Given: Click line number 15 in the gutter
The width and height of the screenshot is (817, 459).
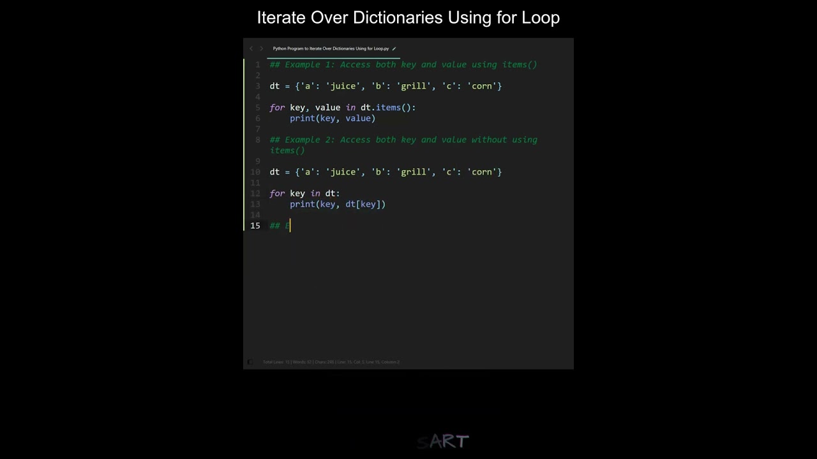Looking at the screenshot, I should pyautogui.click(x=255, y=226).
